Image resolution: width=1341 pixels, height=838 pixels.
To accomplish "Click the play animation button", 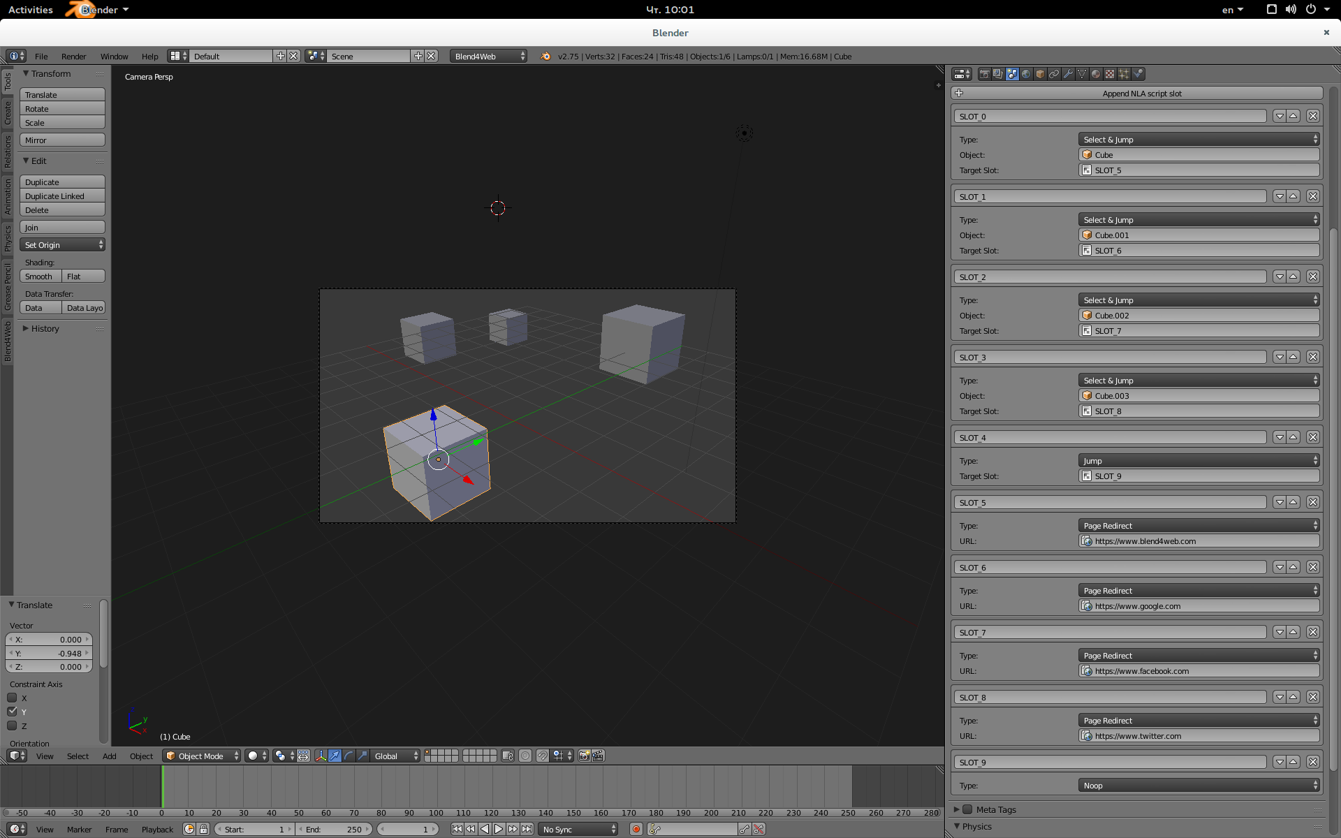I will [x=499, y=829].
